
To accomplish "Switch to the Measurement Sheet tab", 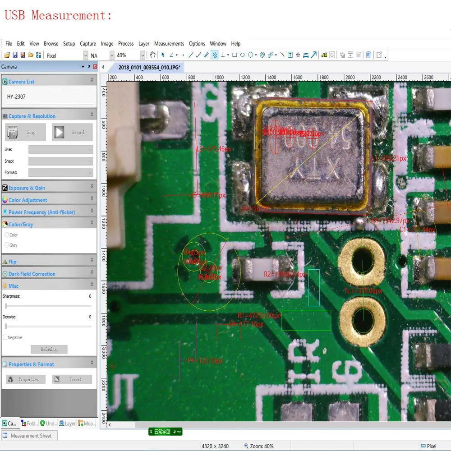I will coord(31,436).
